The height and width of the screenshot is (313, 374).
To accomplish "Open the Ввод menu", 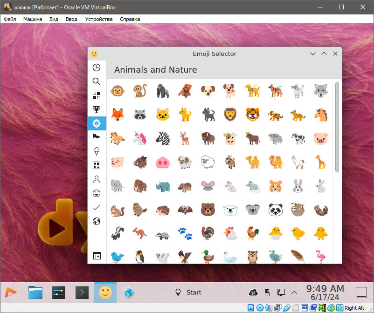I will [71, 19].
